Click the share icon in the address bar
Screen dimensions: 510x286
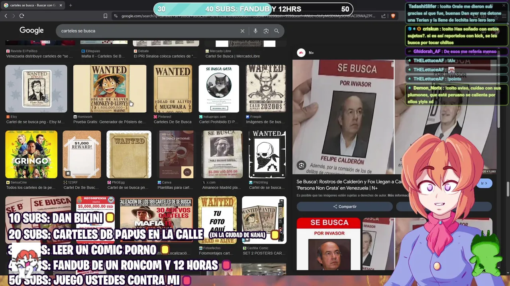(x=383, y=16)
